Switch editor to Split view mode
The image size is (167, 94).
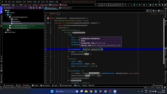[x=155, y=11]
